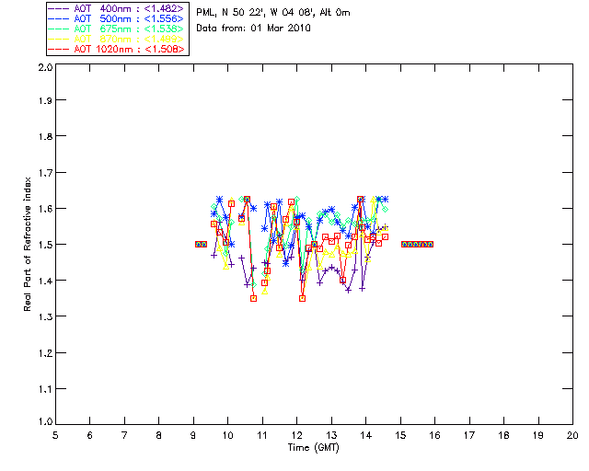This screenshot has width=589, height=471.
Task: Click the 'PML, N 50 22', W 04 08'' location text
Action: [256, 13]
